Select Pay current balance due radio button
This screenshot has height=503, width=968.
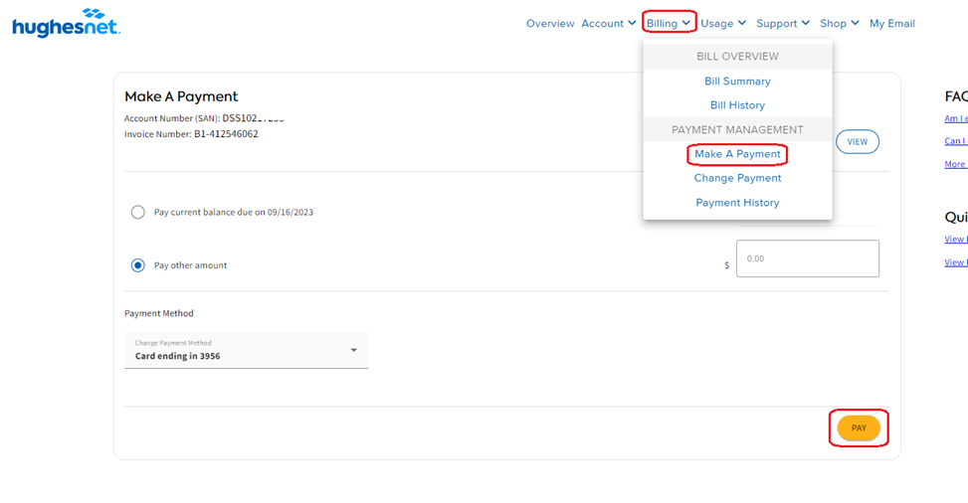coord(138,212)
